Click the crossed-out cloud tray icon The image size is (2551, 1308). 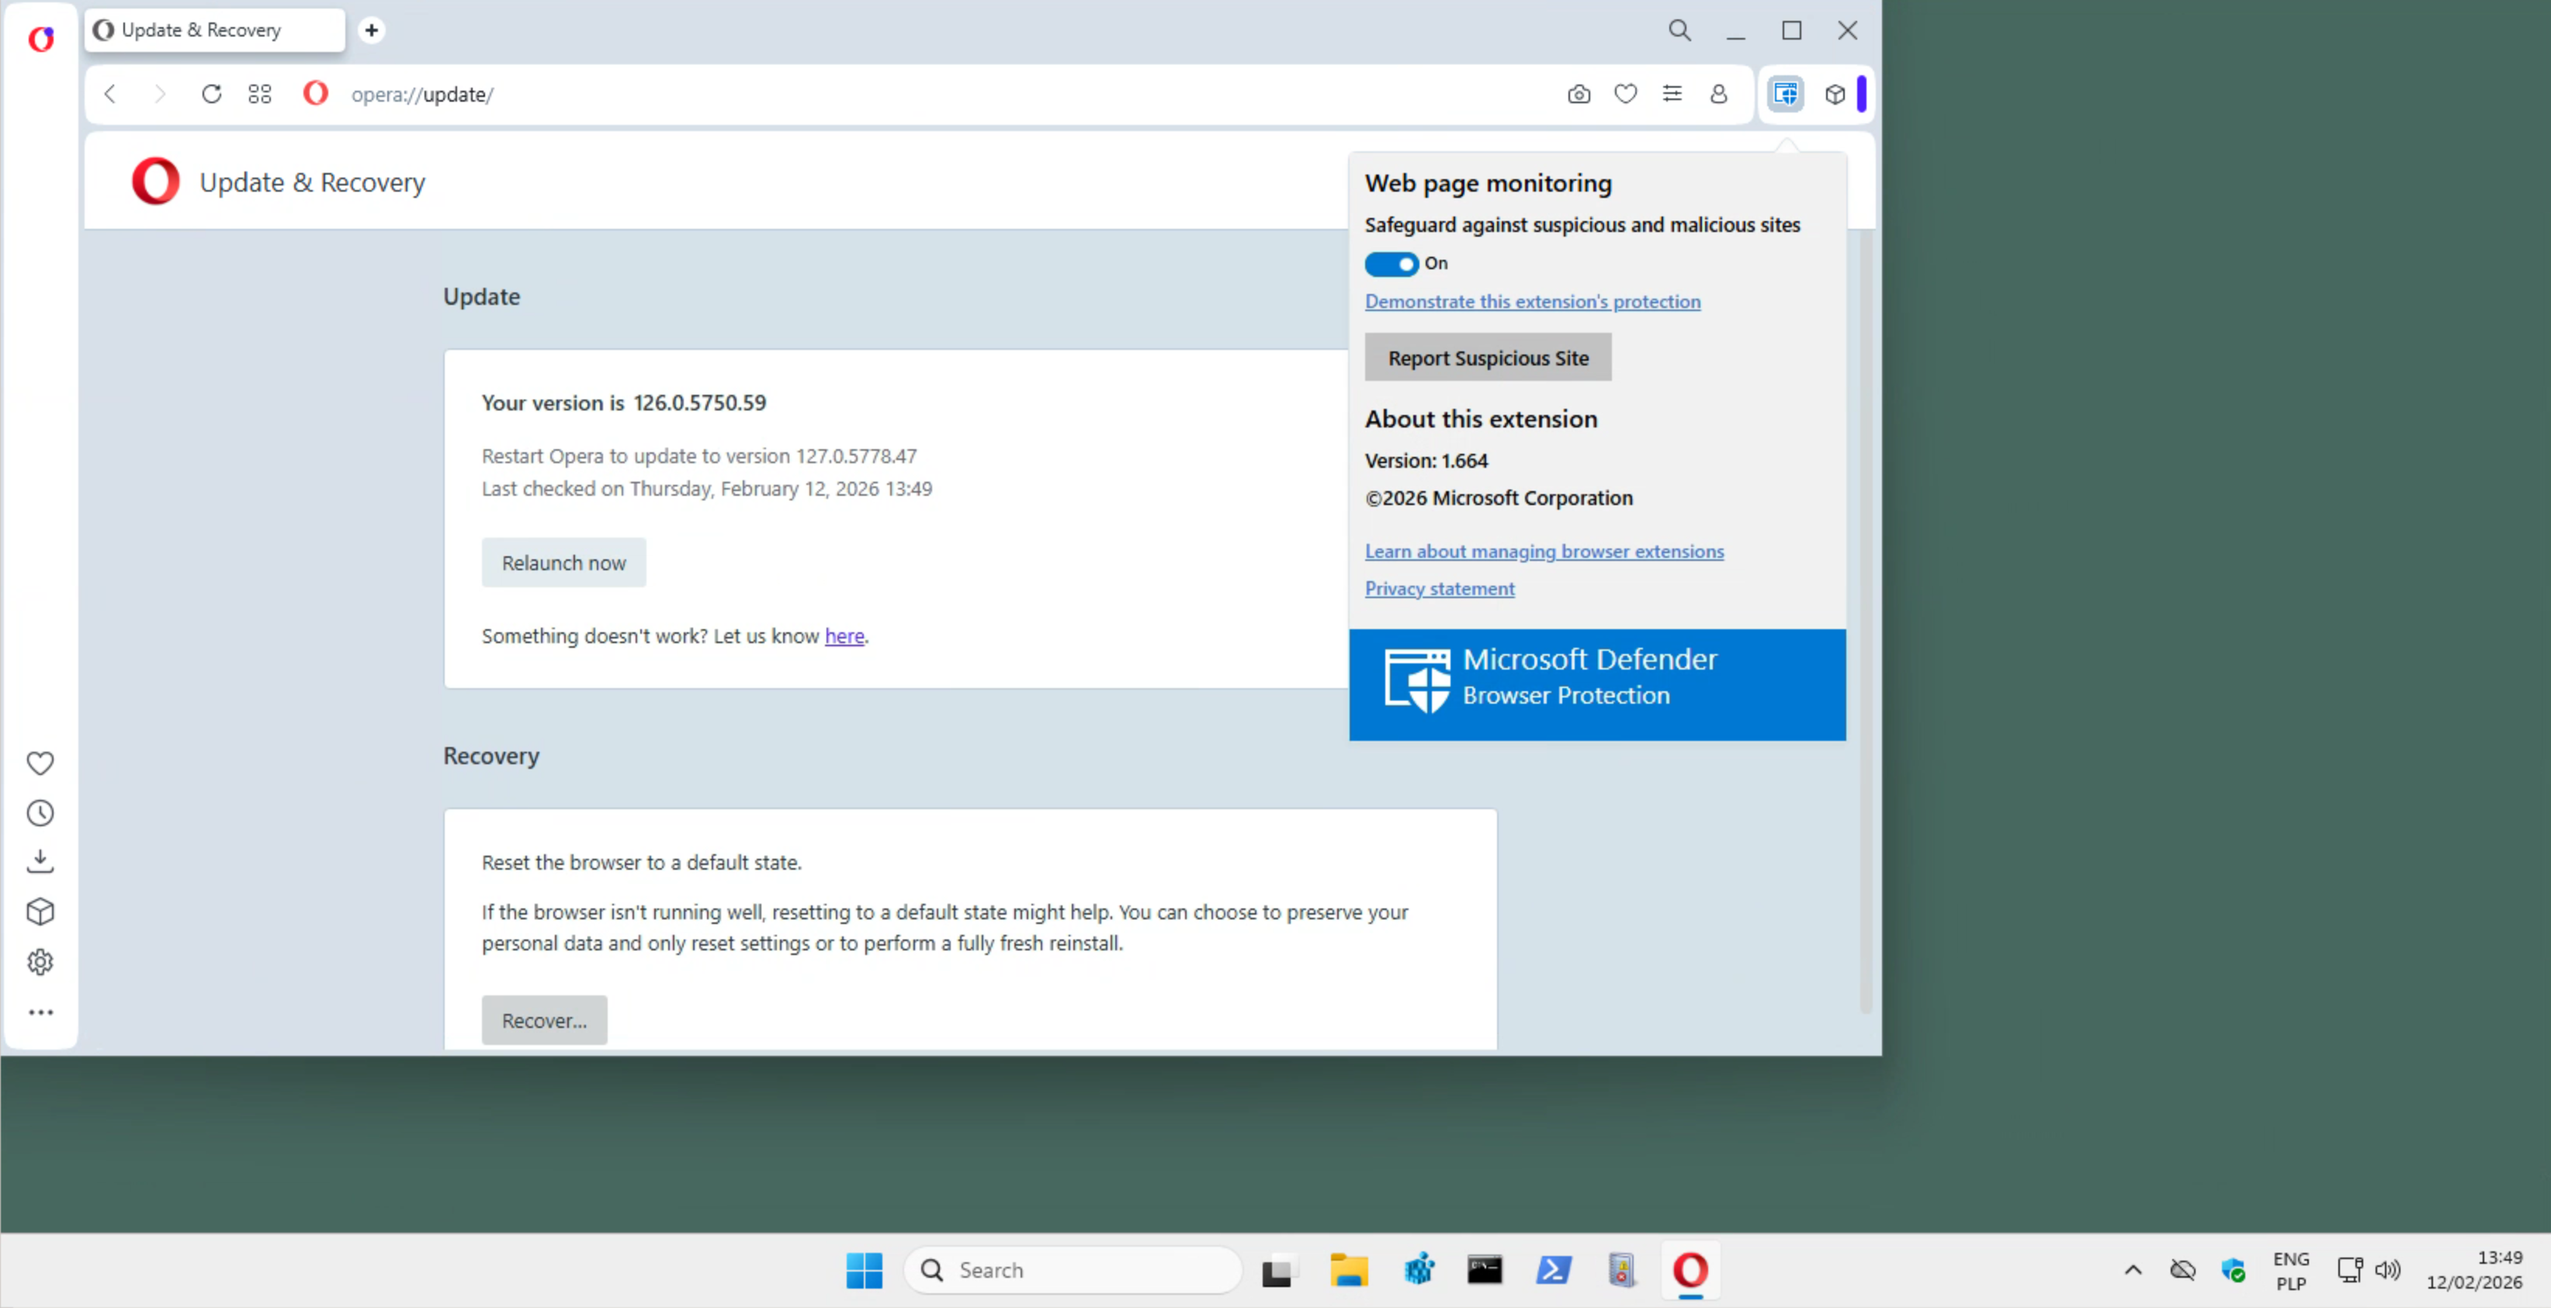[2182, 1271]
